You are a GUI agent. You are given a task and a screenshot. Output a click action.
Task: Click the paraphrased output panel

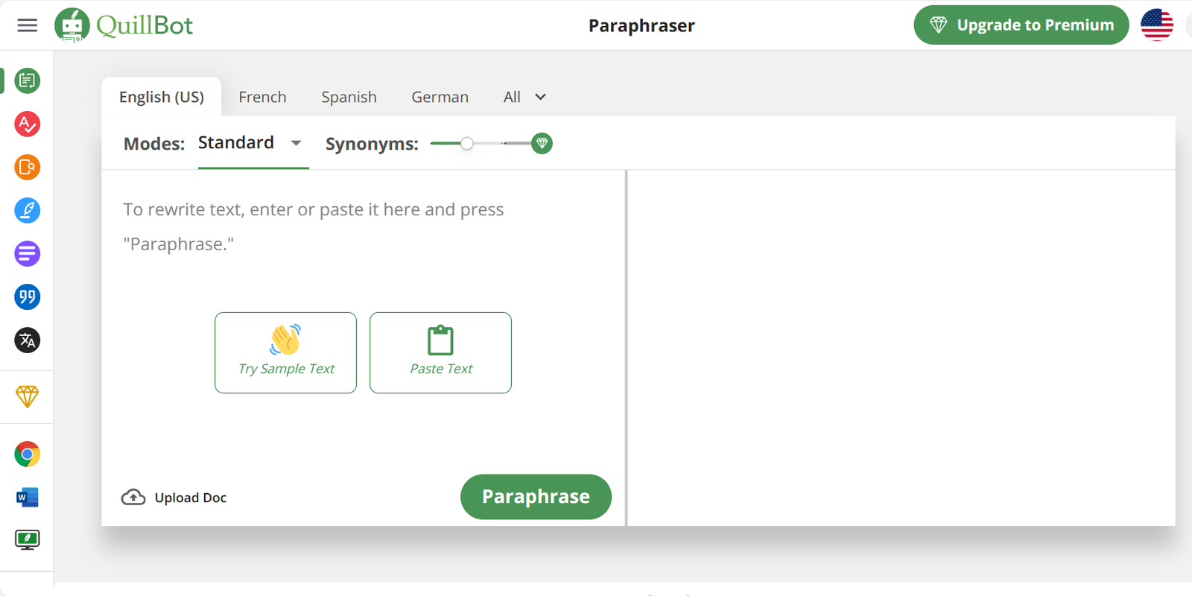point(901,348)
